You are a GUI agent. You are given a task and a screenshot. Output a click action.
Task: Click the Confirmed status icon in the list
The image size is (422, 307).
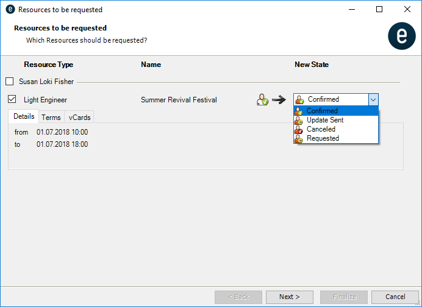coord(299,111)
